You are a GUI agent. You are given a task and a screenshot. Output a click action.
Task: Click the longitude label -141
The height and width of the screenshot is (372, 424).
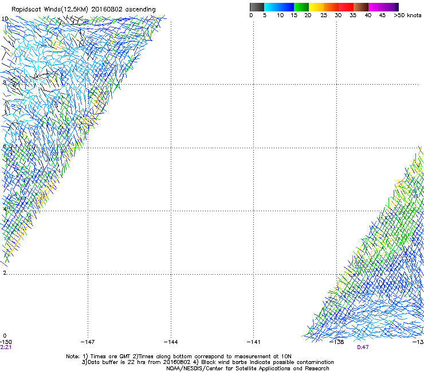pos(253,342)
